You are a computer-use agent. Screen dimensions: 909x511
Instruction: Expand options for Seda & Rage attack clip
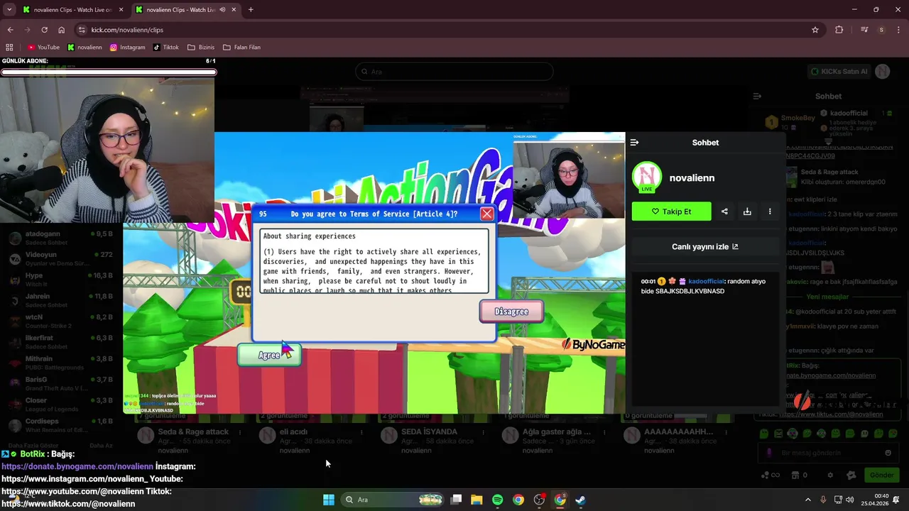point(240,432)
